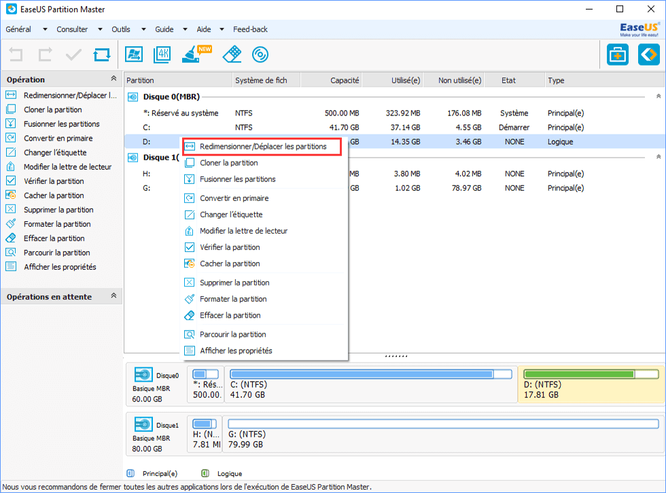Open the Migrate OS tool icon

point(134,55)
